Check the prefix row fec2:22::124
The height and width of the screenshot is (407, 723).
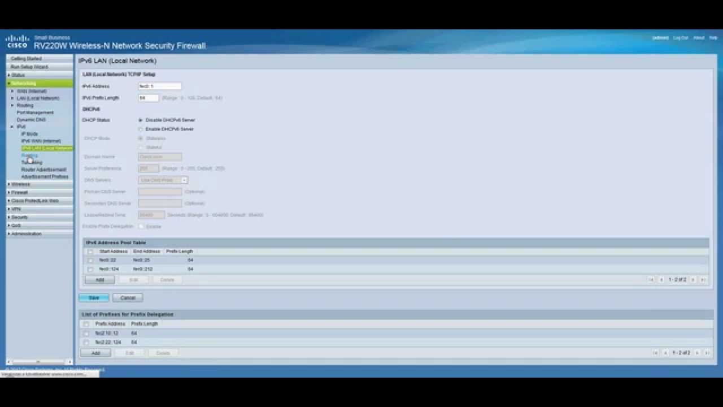tap(86, 343)
